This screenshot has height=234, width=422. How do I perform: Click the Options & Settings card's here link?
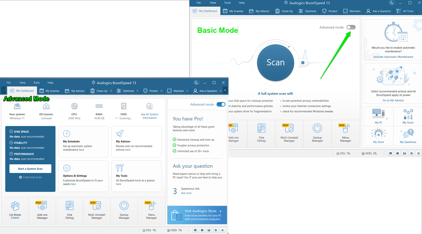click(73, 184)
